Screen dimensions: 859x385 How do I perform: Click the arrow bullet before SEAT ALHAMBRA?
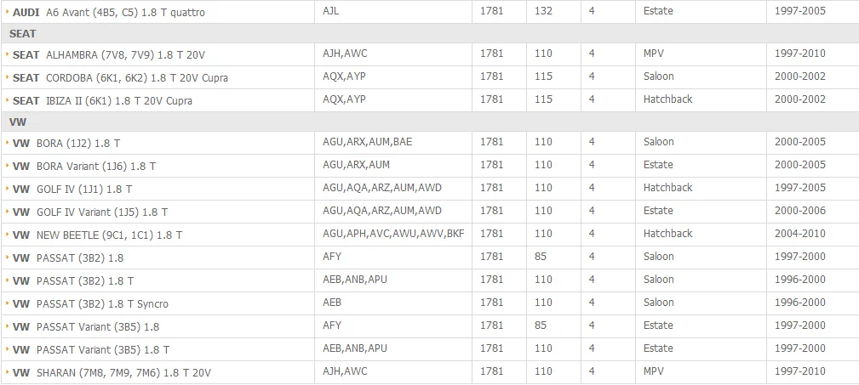(x=7, y=54)
